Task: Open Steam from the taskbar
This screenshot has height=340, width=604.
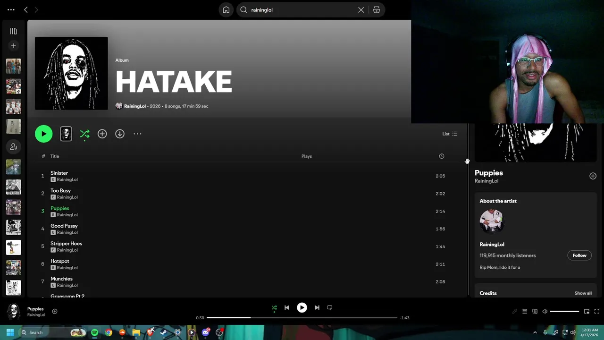Action: point(164,332)
